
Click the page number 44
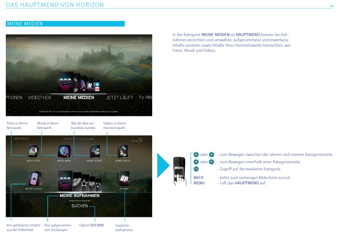331,6
